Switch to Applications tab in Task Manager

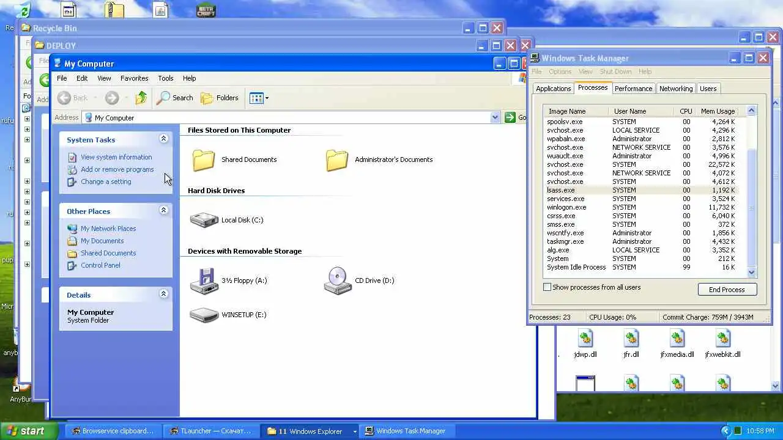(x=553, y=89)
